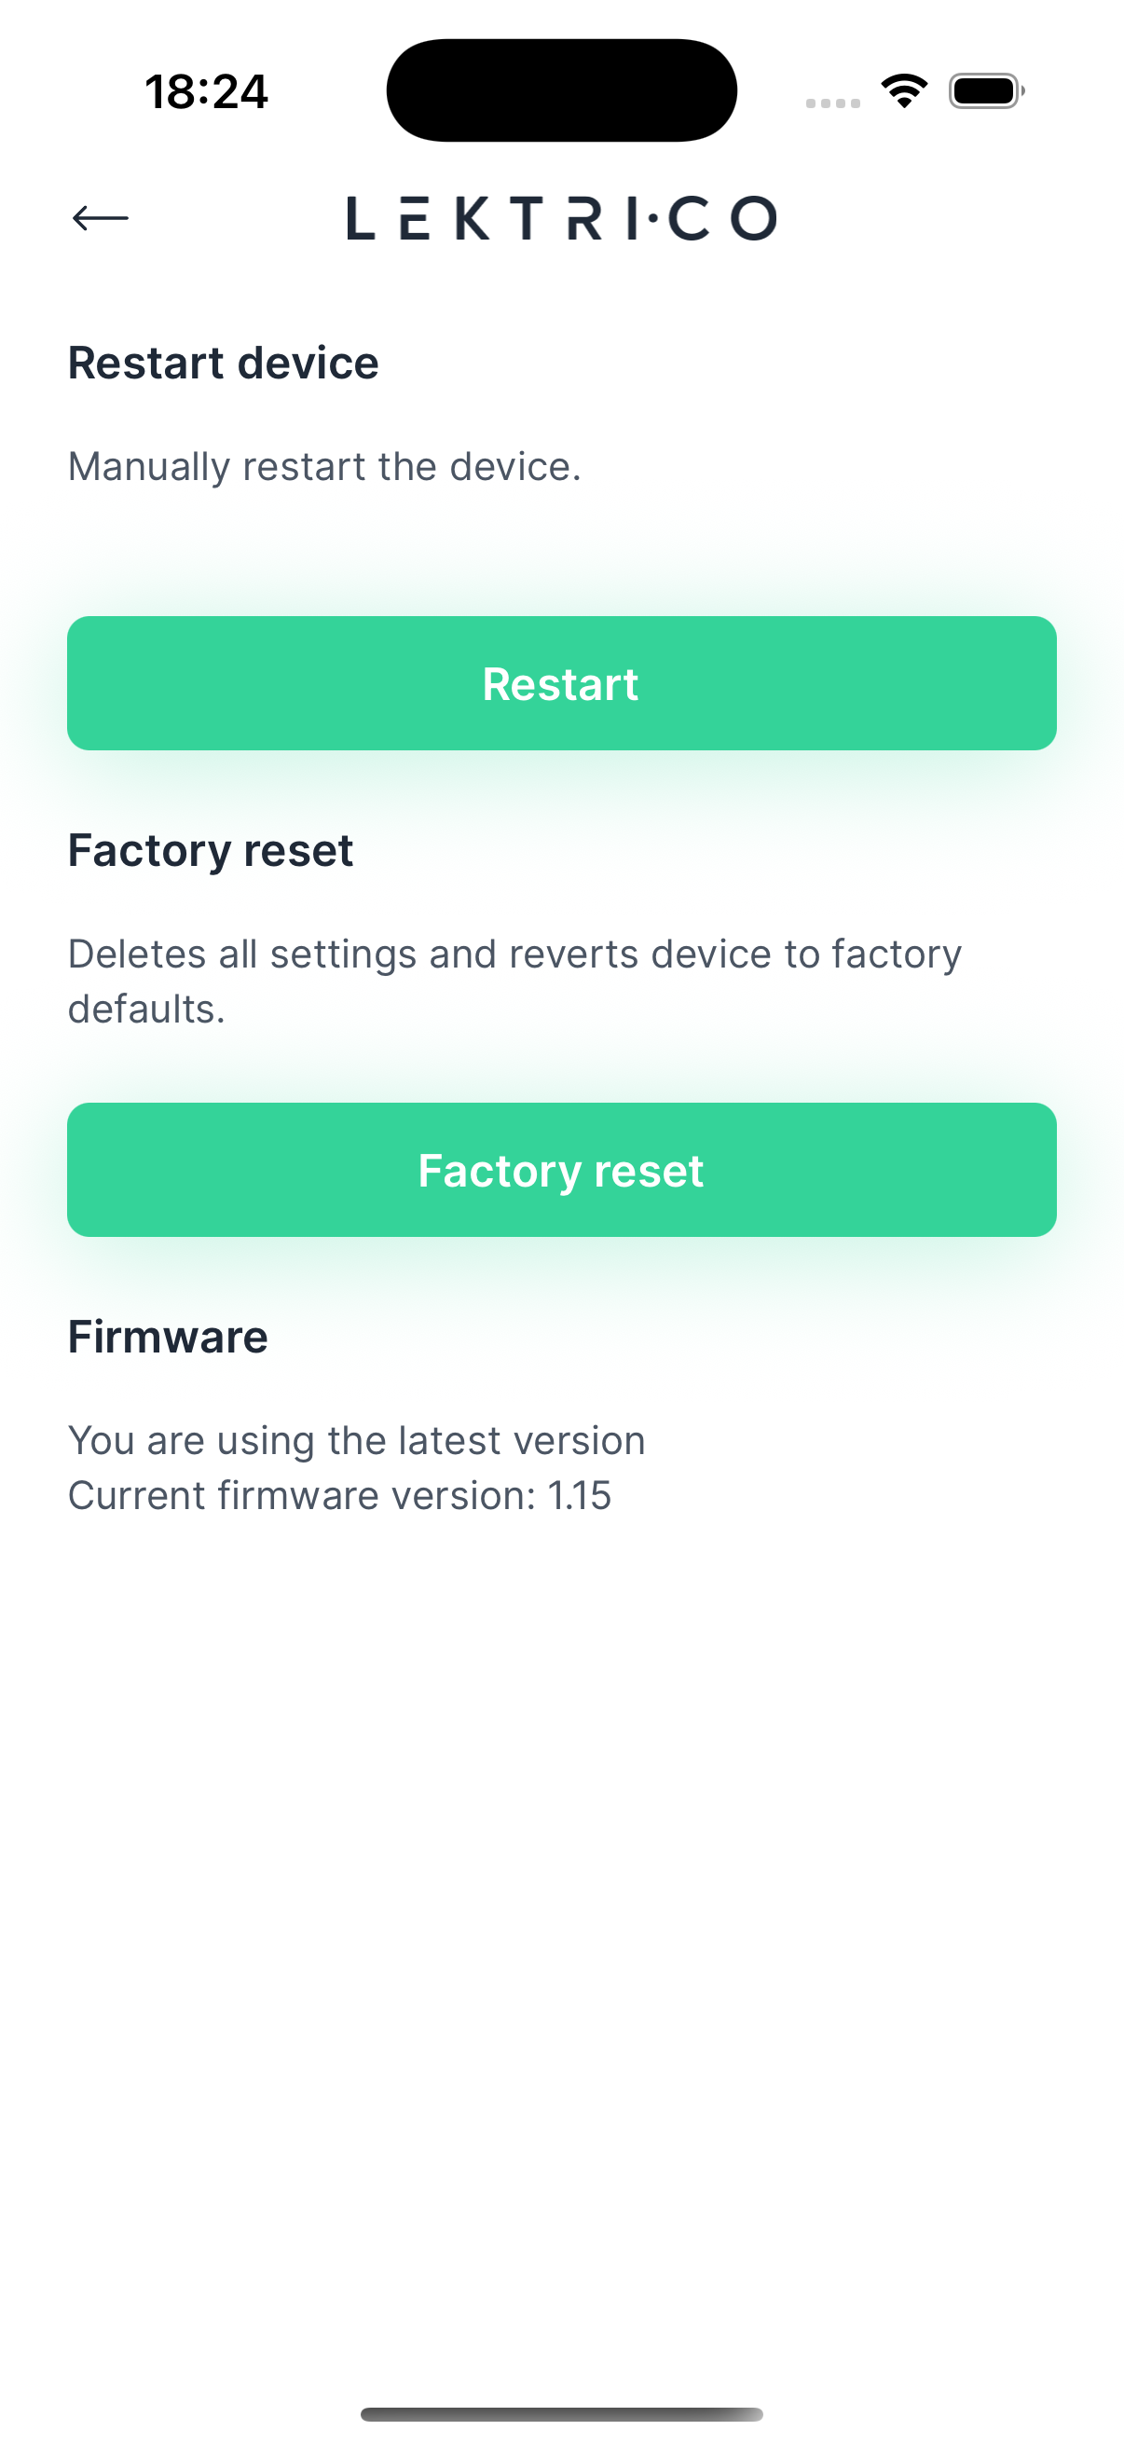Tap the Restart device heading
This screenshot has height=2444, width=1124.
(223, 364)
